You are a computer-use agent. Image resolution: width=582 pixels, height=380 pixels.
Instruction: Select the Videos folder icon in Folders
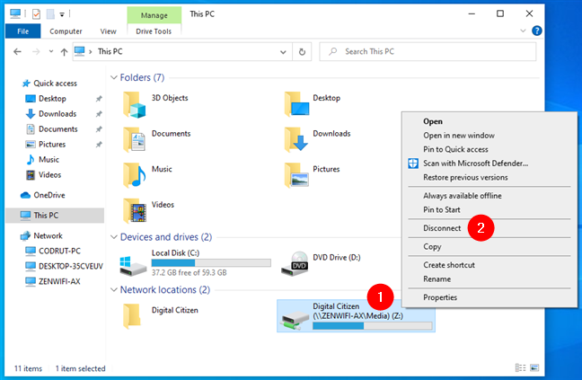pyautogui.click(x=135, y=210)
